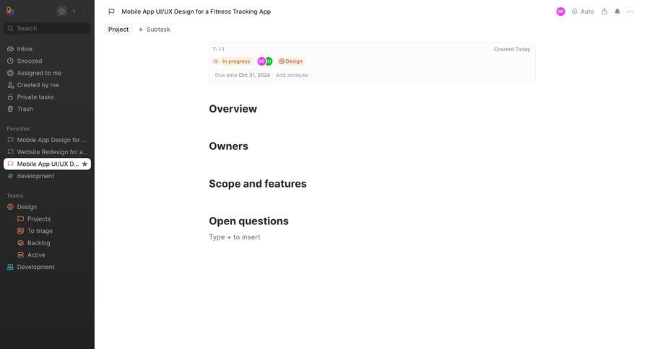Click the Design team tag
This screenshot has width=650, height=349.
[290, 61]
